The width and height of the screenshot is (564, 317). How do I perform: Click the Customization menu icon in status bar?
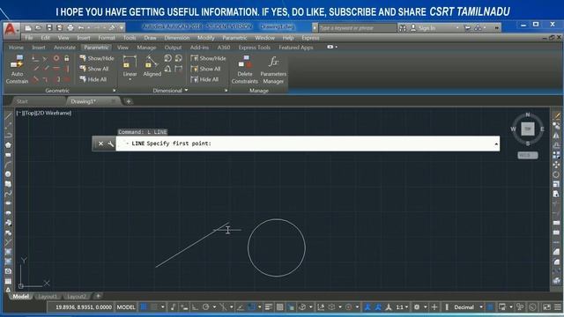(x=558, y=307)
